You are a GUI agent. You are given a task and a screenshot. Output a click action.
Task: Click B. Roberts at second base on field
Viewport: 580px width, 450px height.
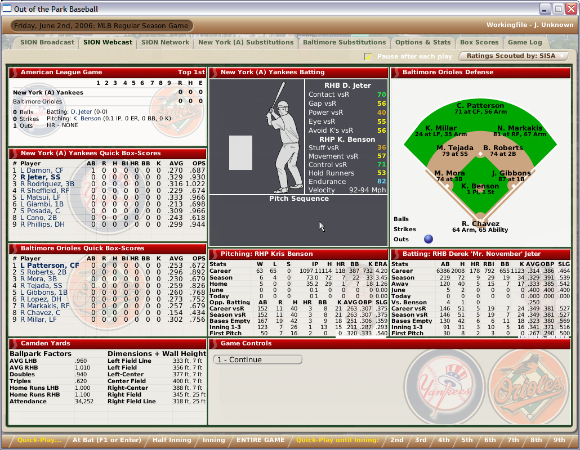pos(503,148)
